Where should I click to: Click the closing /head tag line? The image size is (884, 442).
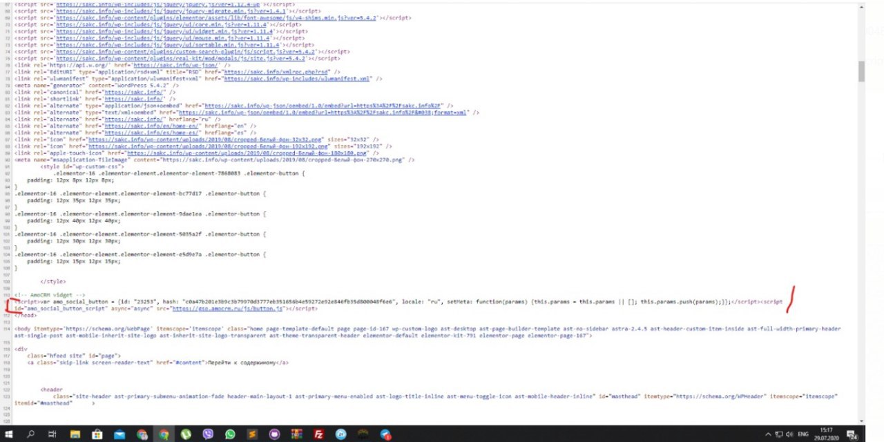coord(26,315)
